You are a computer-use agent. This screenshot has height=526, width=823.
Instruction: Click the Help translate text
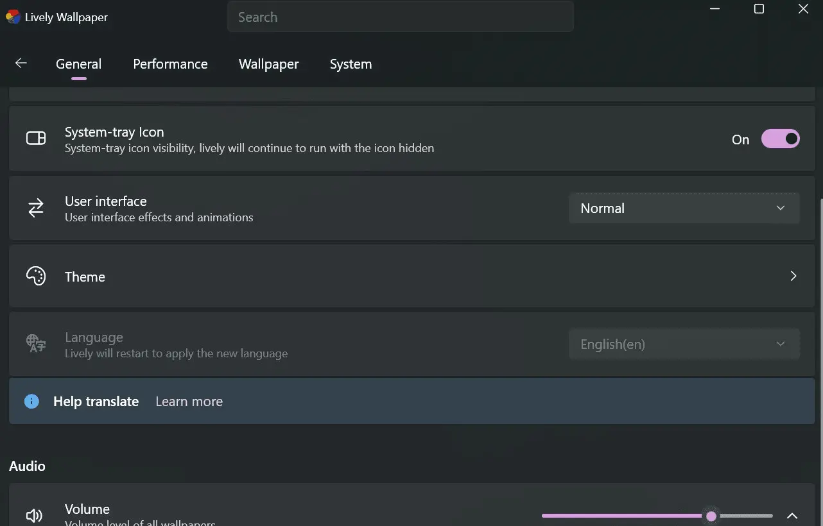click(x=96, y=402)
